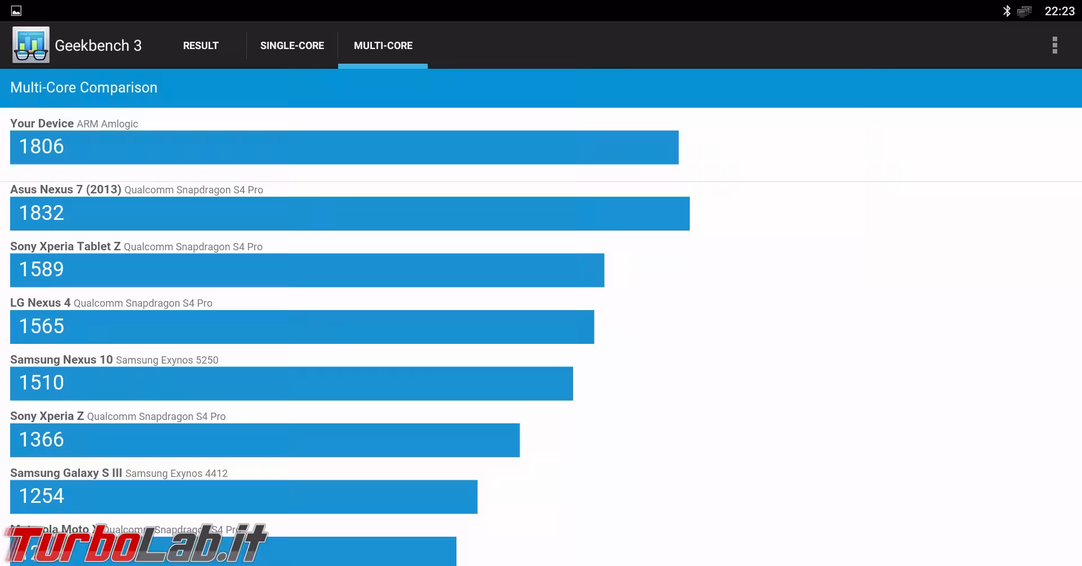The height and width of the screenshot is (566, 1082).
Task: Select the MULTI-CORE tab
Action: [383, 46]
